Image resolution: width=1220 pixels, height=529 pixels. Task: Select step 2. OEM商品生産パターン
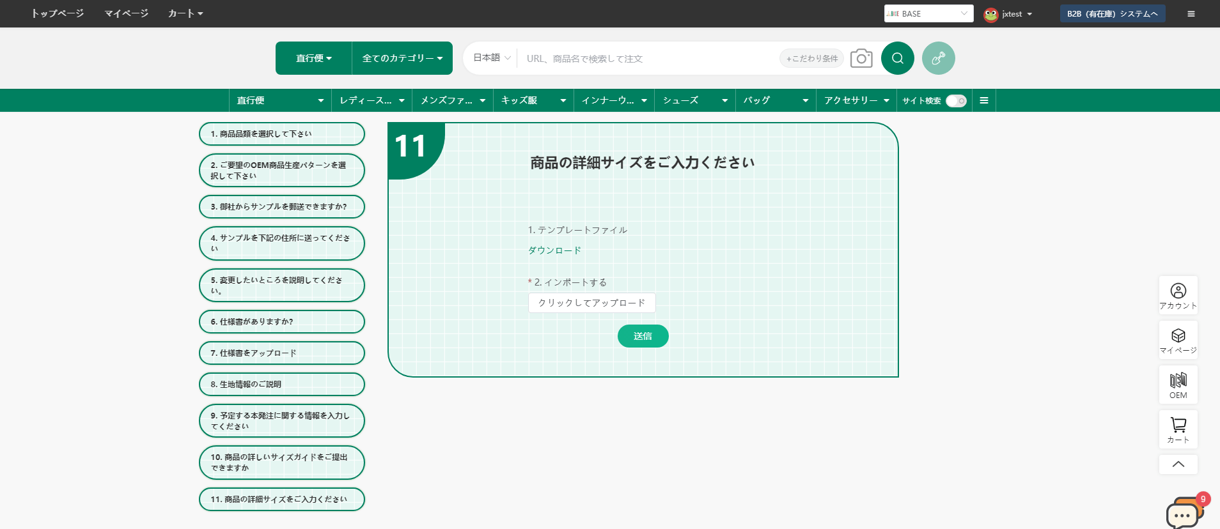tap(282, 171)
